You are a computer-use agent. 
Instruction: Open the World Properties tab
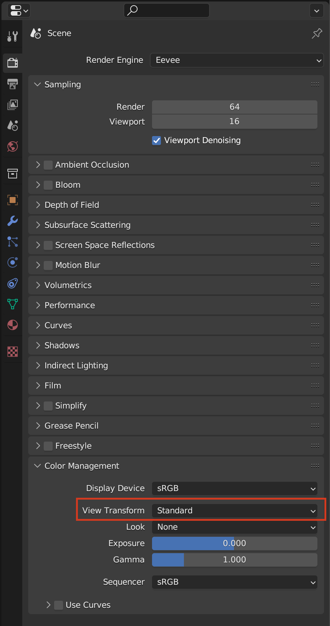point(12,146)
